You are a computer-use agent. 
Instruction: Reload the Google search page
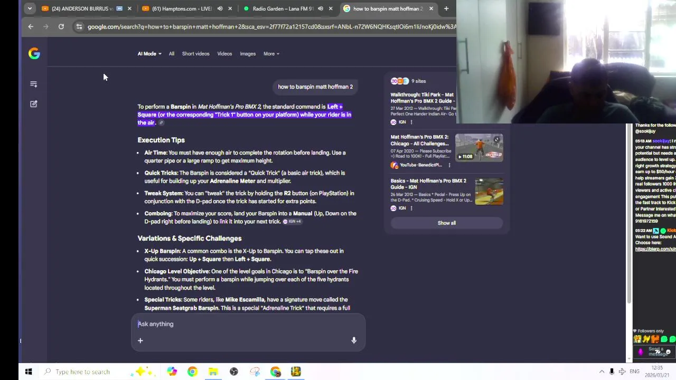(61, 26)
